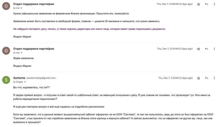Open more options menu on Santemo's message
This screenshot has height=127, width=219.
click(x=214, y=78)
